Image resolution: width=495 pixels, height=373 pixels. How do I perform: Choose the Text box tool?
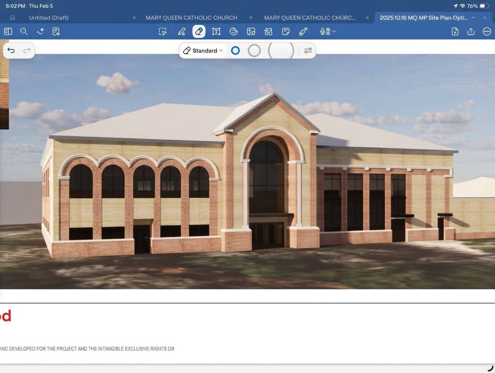tap(216, 31)
